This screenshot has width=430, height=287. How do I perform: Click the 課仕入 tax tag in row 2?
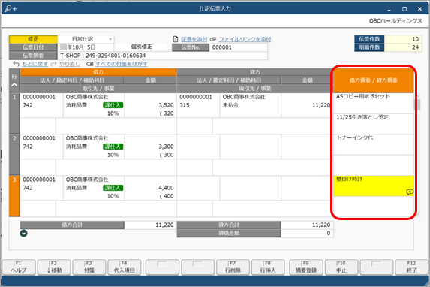113,147
